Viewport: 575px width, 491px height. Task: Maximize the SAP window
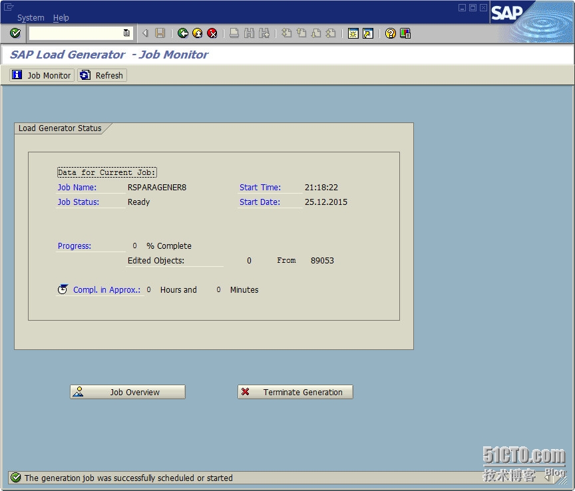click(x=473, y=8)
